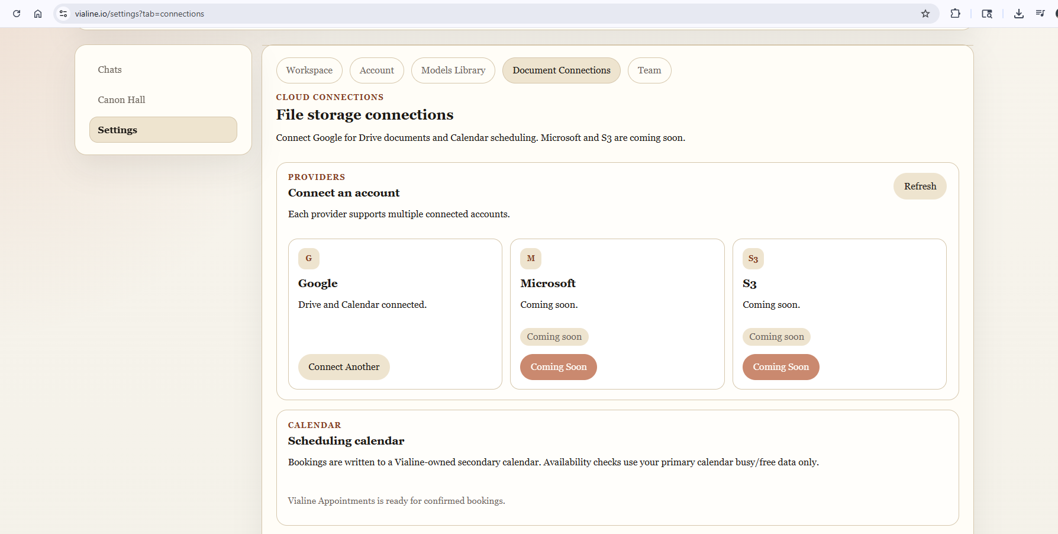Viewport: 1058px width, 534px height.
Task: Click the Microsoft 'M' provider badge
Action: (531, 259)
